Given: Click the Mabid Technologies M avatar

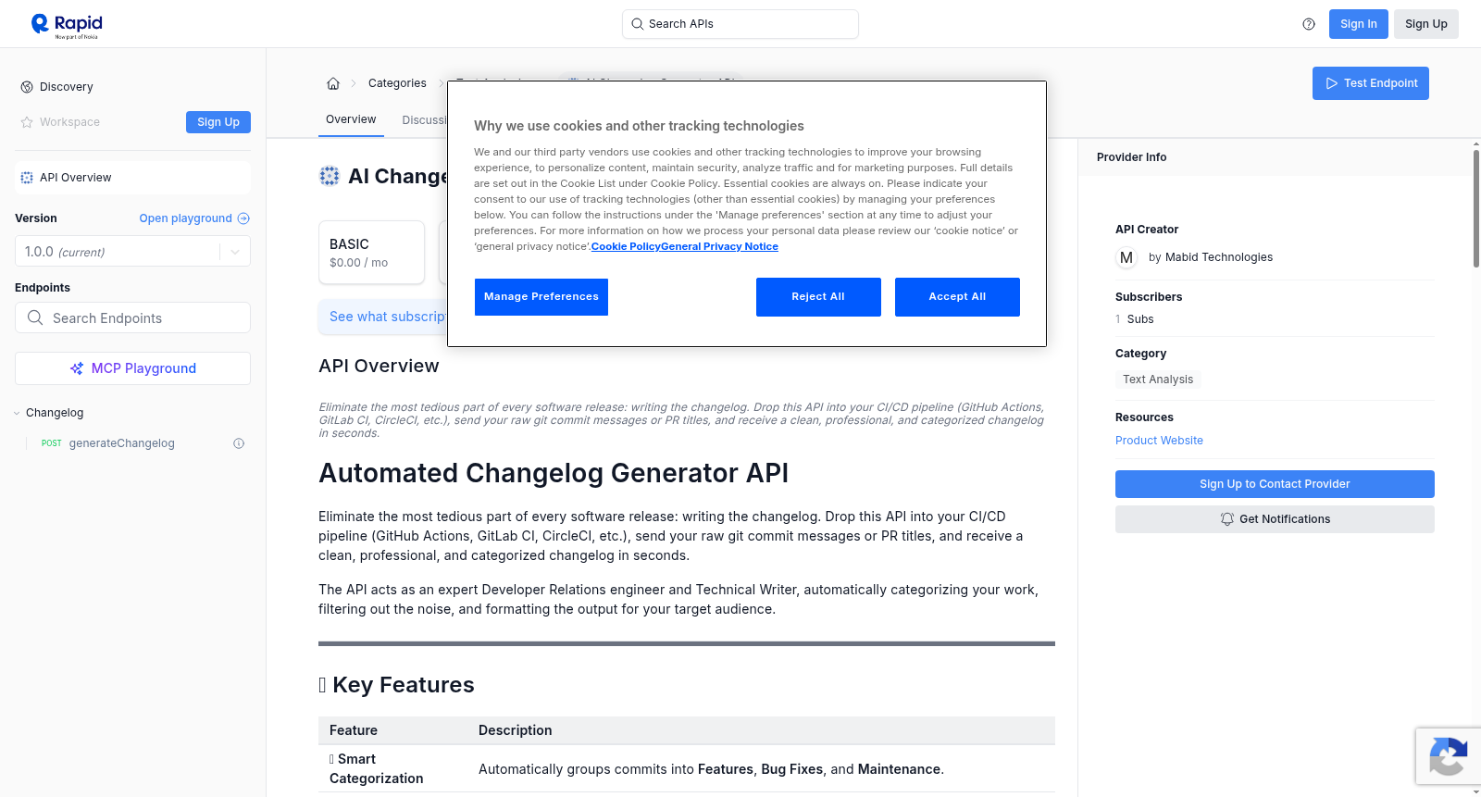Looking at the screenshot, I should pos(1126,257).
